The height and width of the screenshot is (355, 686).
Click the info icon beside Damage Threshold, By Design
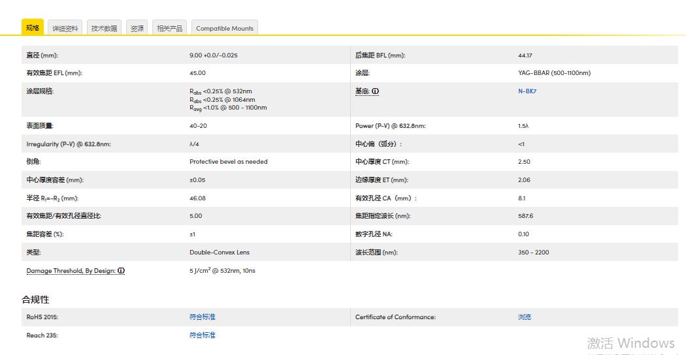pos(122,271)
